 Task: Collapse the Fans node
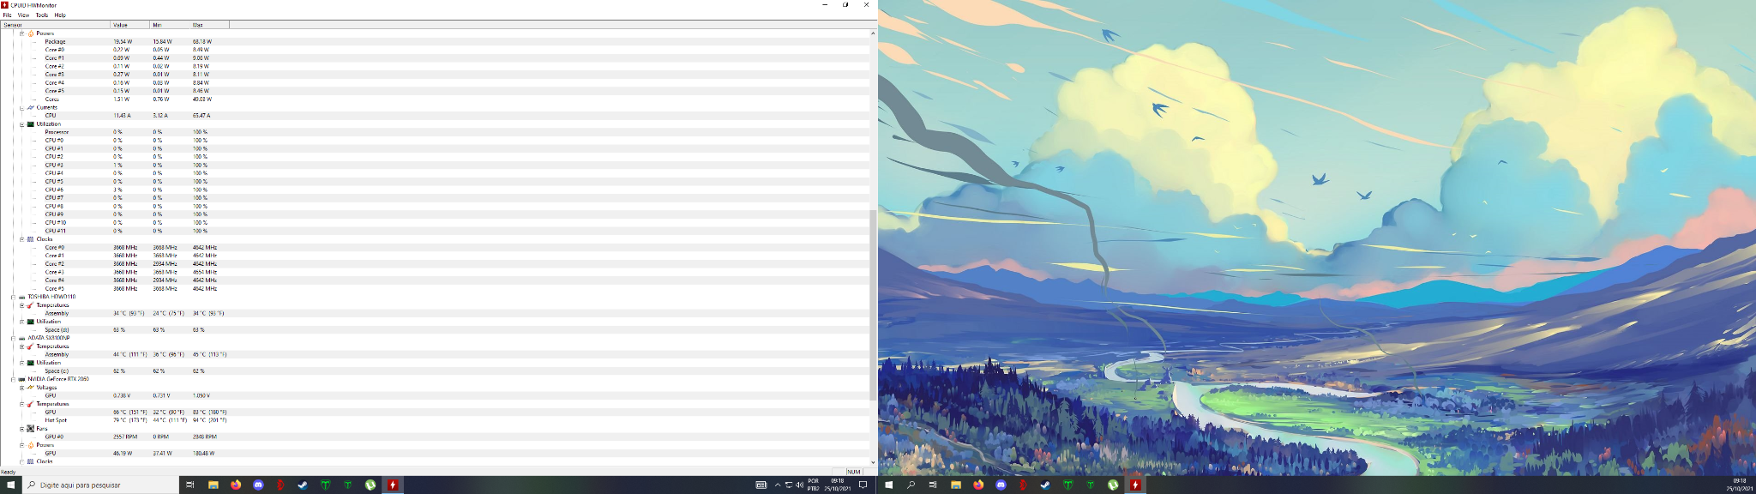click(22, 429)
